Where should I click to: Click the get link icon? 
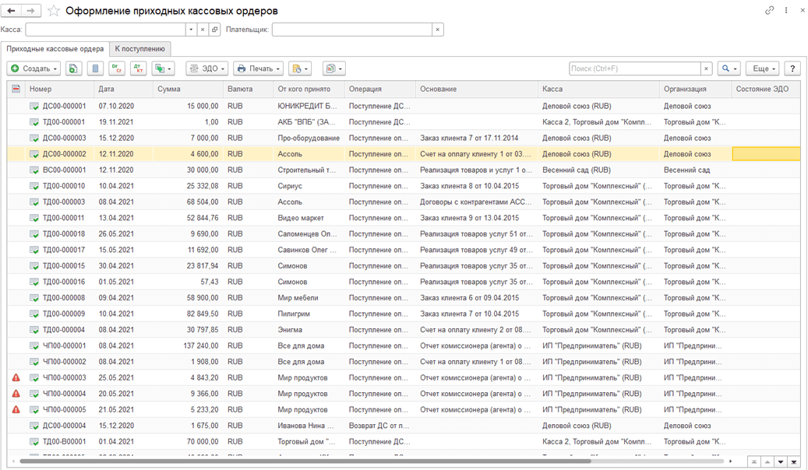point(770,11)
